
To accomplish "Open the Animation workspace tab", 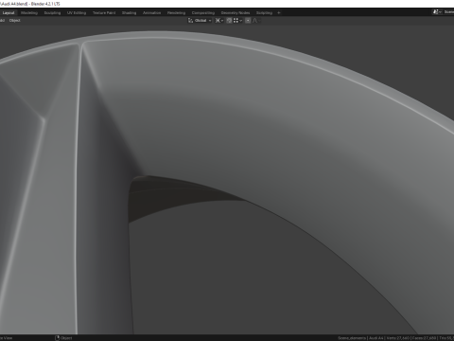I will pos(151,13).
